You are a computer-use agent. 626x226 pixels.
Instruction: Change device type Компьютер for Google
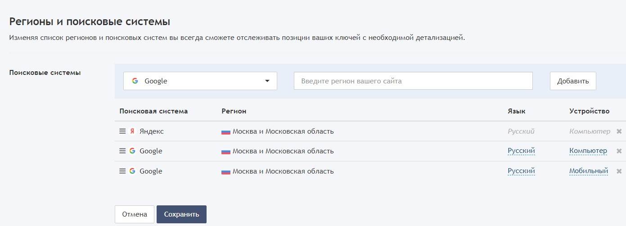[588, 151]
